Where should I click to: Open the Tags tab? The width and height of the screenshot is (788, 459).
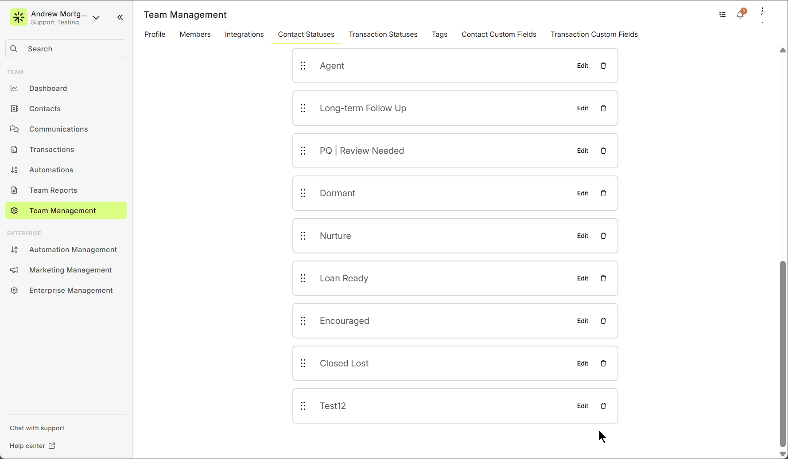coord(439,35)
